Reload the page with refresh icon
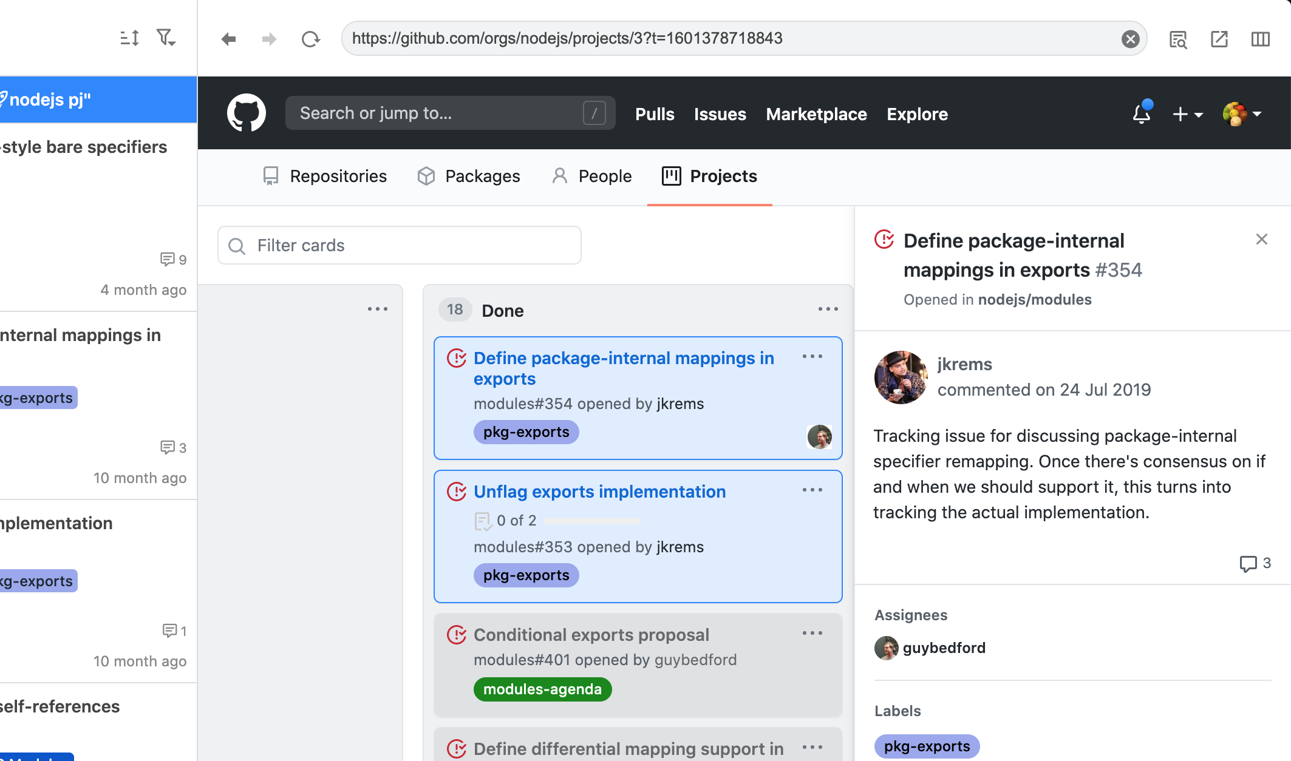Image resolution: width=1291 pixels, height=761 pixels. click(310, 39)
